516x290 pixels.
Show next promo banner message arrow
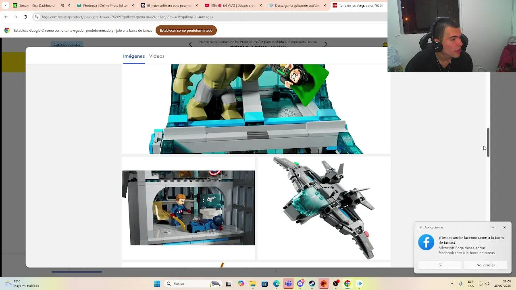pyautogui.click(x=326, y=44)
